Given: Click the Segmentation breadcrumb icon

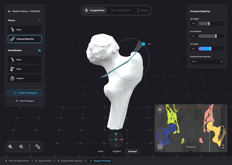Looking at the screenshot, I should click(36, 161).
